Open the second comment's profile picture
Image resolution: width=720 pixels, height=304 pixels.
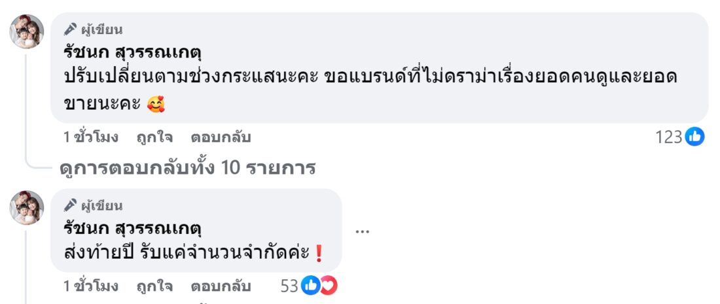27,208
